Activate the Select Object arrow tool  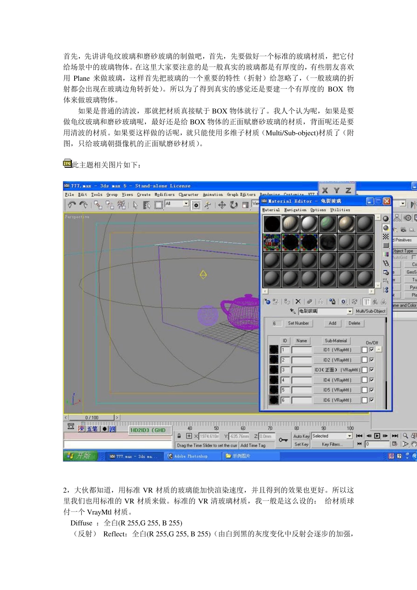coord(135,205)
